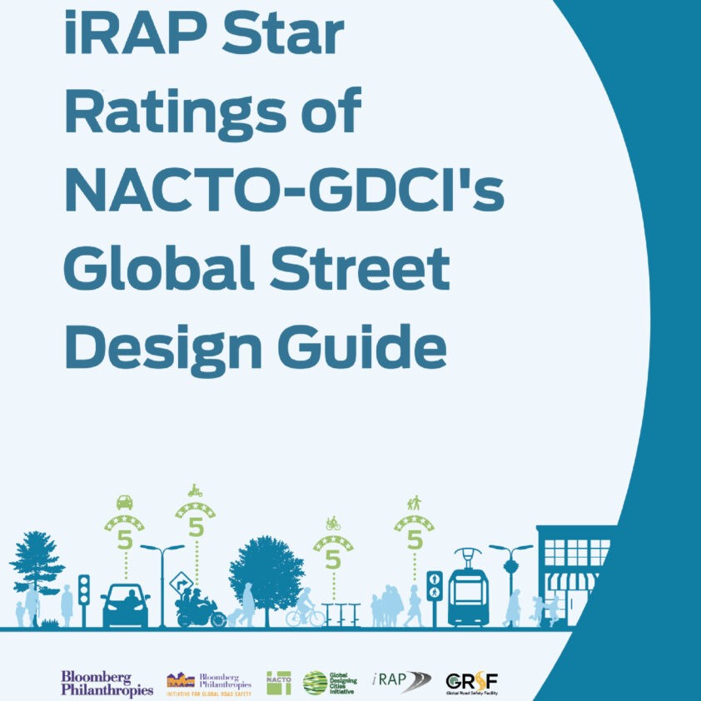Click the title line 'Ratings of'
This screenshot has width=701, height=701.
coord(213,114)
